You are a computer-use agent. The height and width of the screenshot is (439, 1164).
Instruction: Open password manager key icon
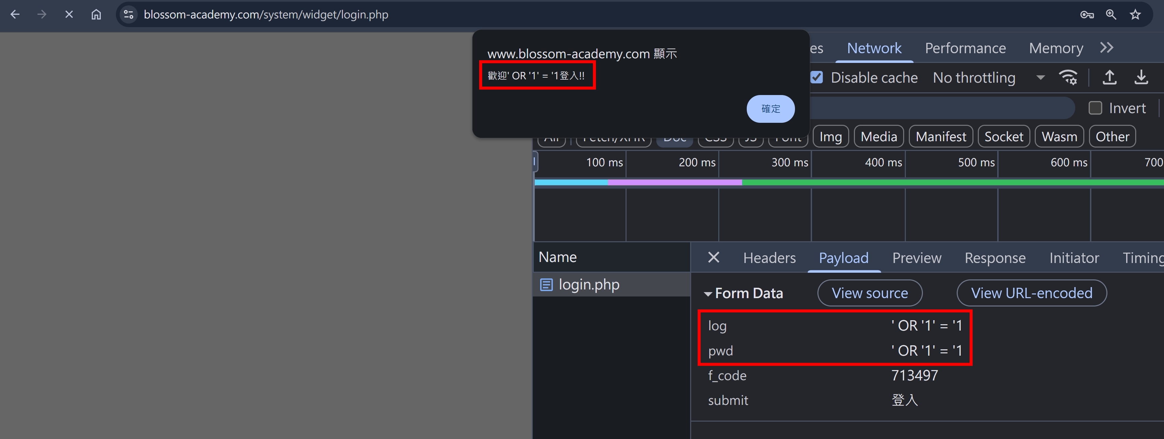pyautogui.click(x=1087, y=14)
